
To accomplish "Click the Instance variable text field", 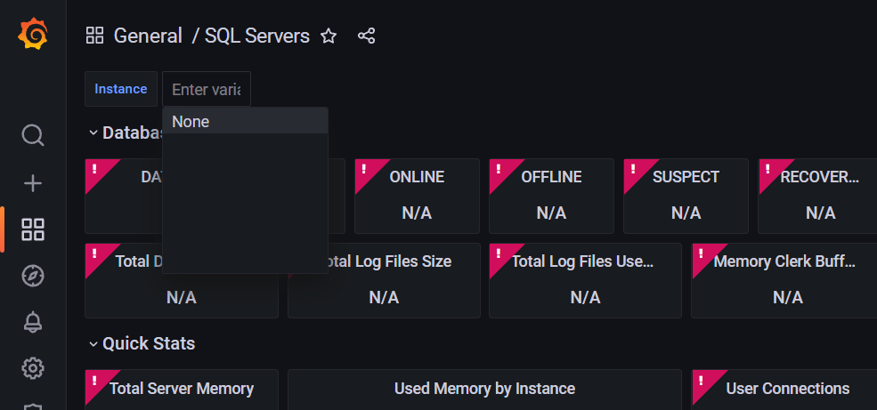I will (206, 90).
